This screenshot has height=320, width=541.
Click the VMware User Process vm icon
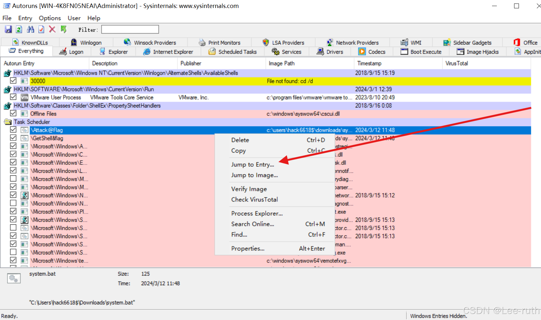pos(24,97)
